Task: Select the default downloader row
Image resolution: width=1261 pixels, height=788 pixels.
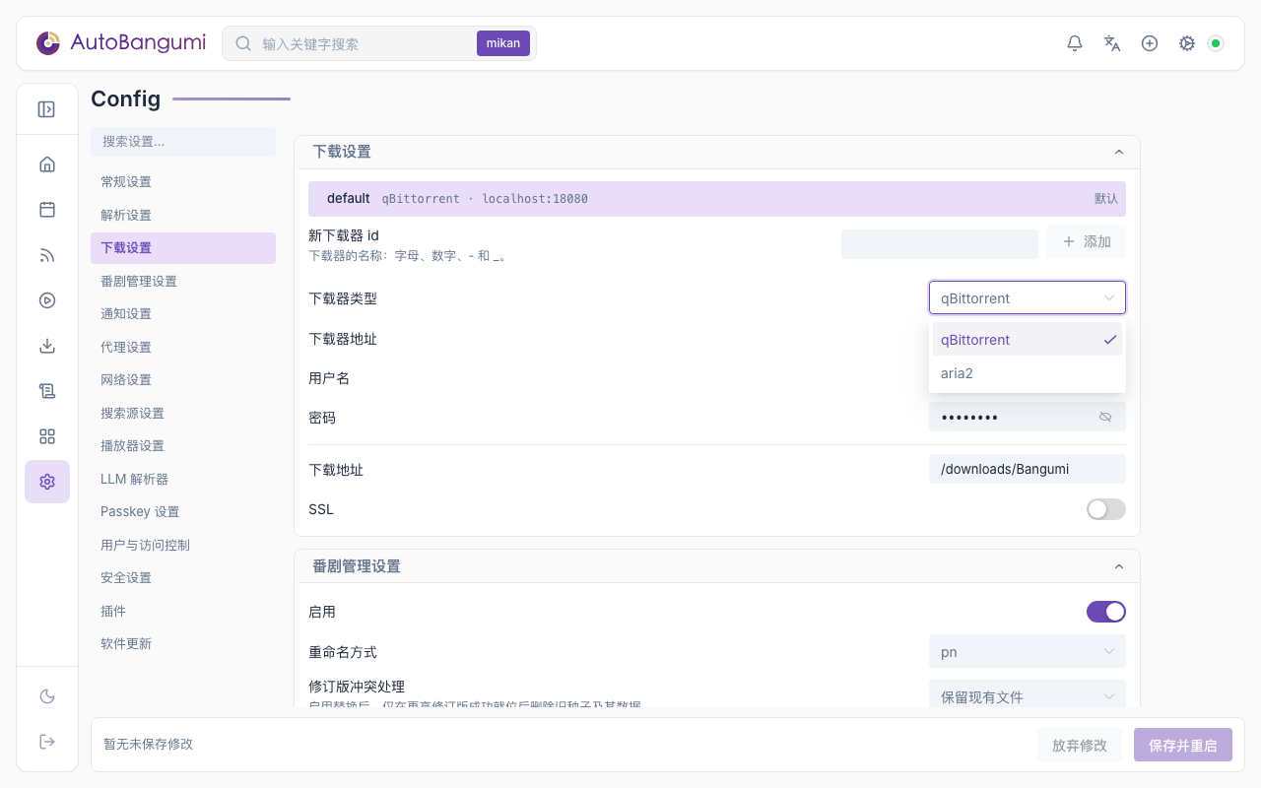Action: [x=717, y=199]
